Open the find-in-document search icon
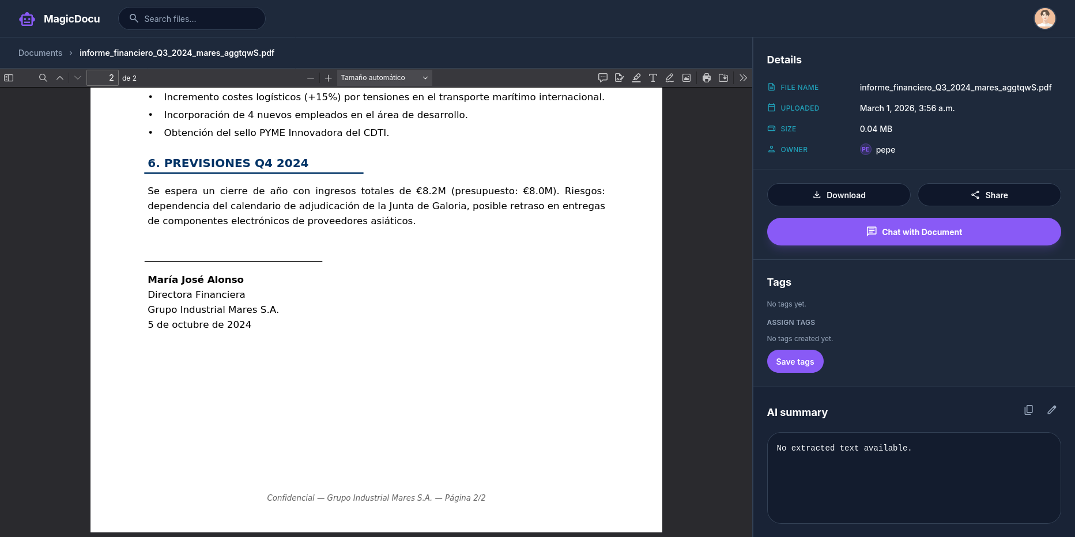 tap(43, 78)
